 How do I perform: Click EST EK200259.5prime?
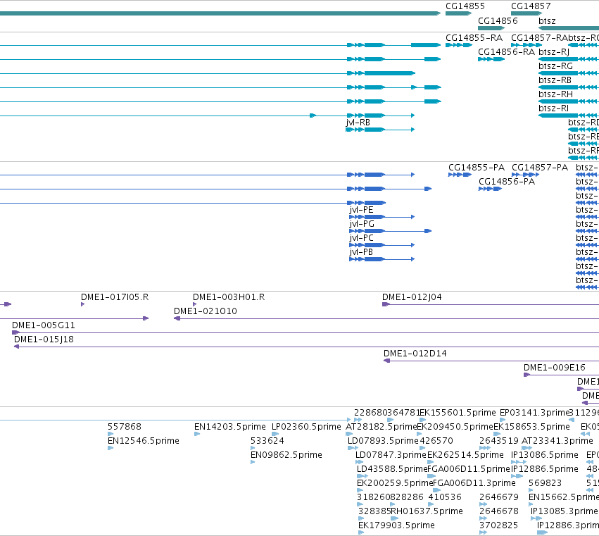[x=395, y=483]
